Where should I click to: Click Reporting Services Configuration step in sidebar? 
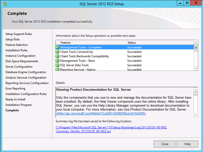(27, 83)
